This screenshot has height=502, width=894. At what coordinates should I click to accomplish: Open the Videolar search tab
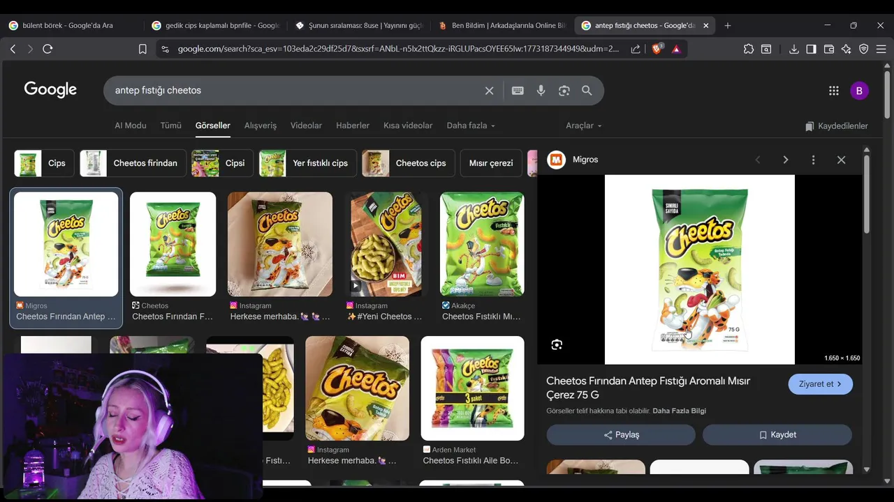click(306, 125)
